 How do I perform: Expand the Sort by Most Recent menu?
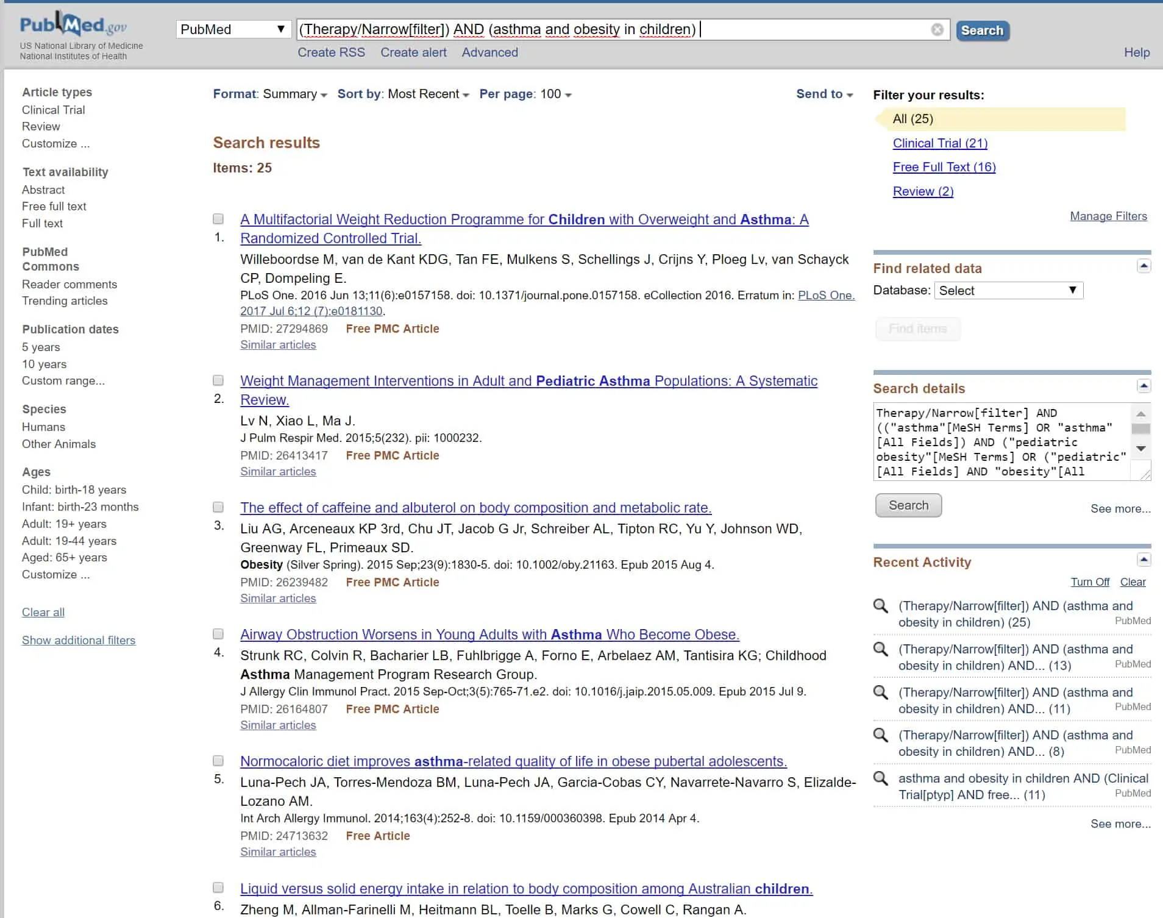404,94
